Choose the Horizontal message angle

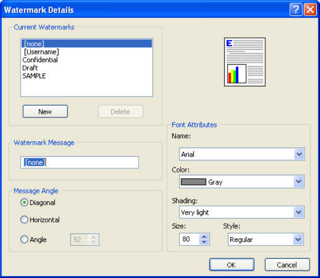tap(24, 220)
